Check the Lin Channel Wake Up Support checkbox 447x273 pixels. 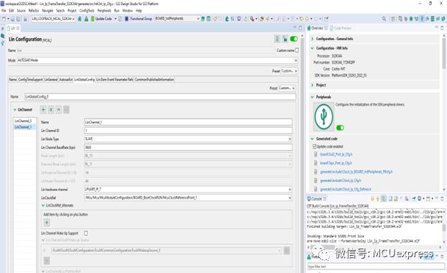[x=86, y=233]
